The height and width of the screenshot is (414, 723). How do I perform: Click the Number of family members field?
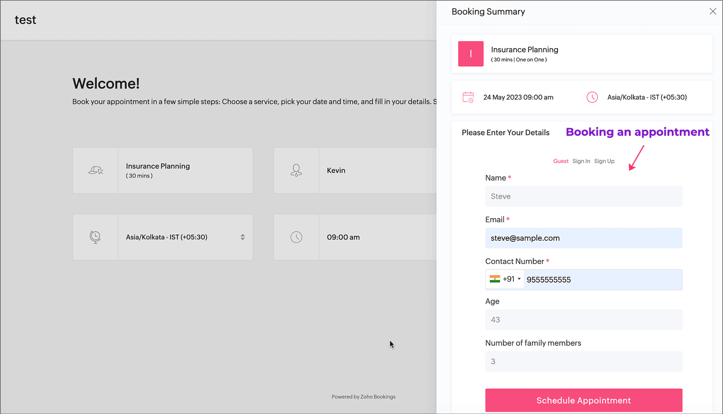583,361
